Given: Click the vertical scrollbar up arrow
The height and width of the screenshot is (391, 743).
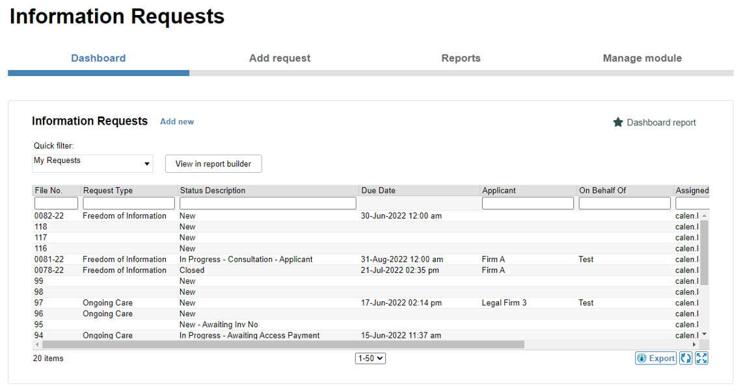Looking at the screenshot, I should [705, 216].
